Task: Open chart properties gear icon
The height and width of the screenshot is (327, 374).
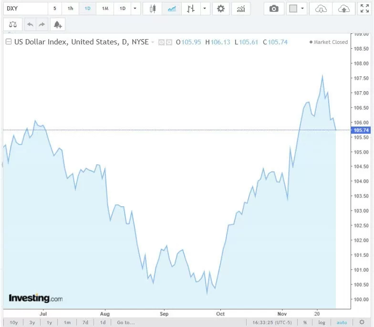Action: (220, 9)
